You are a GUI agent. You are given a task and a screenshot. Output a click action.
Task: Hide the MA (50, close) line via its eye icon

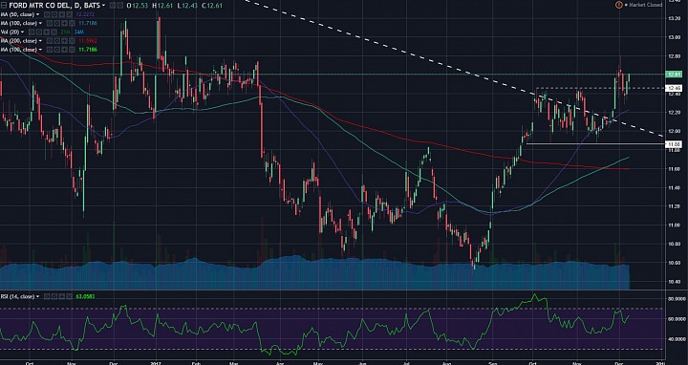[x=47, y=14]
